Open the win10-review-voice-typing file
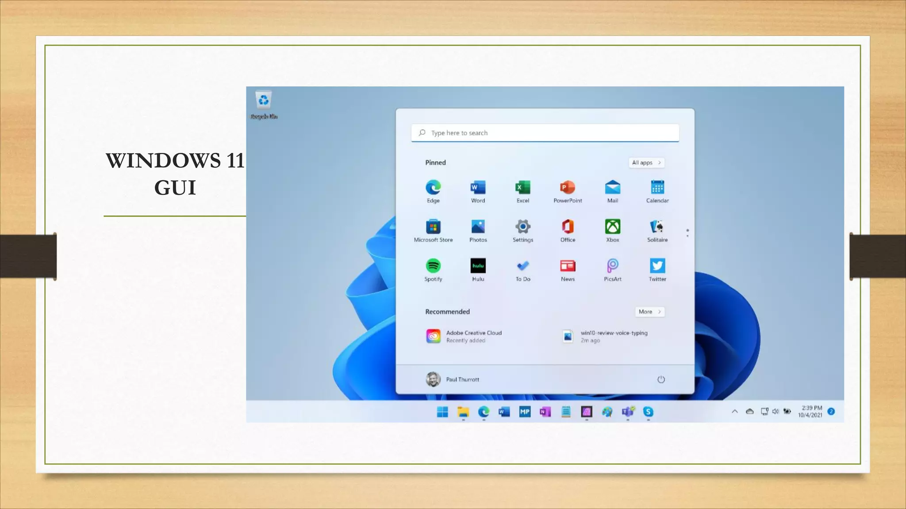The image size is (906, 509). [x=604, y=336]
